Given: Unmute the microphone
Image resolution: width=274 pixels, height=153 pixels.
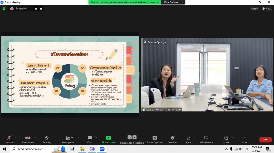Looking at the screenshot, I should (9, 138).
